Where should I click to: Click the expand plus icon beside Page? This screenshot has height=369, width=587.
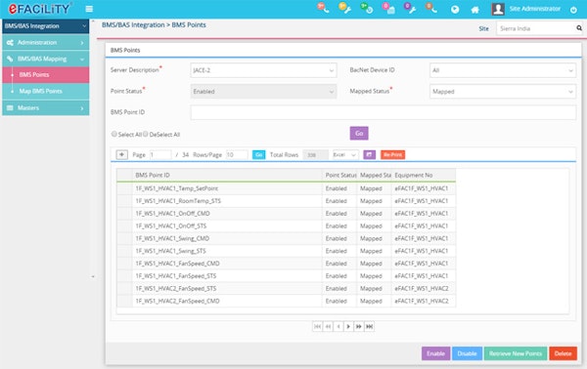(x=121, y=154)
